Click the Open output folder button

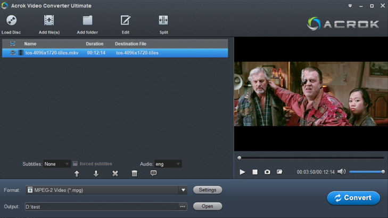[x=208, y=206]
